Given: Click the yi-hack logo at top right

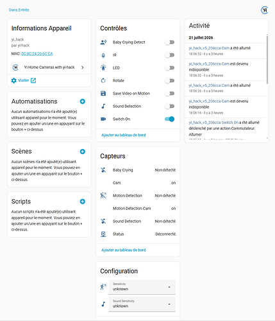Looking at the screenshot, I should [x=265, y=10].
